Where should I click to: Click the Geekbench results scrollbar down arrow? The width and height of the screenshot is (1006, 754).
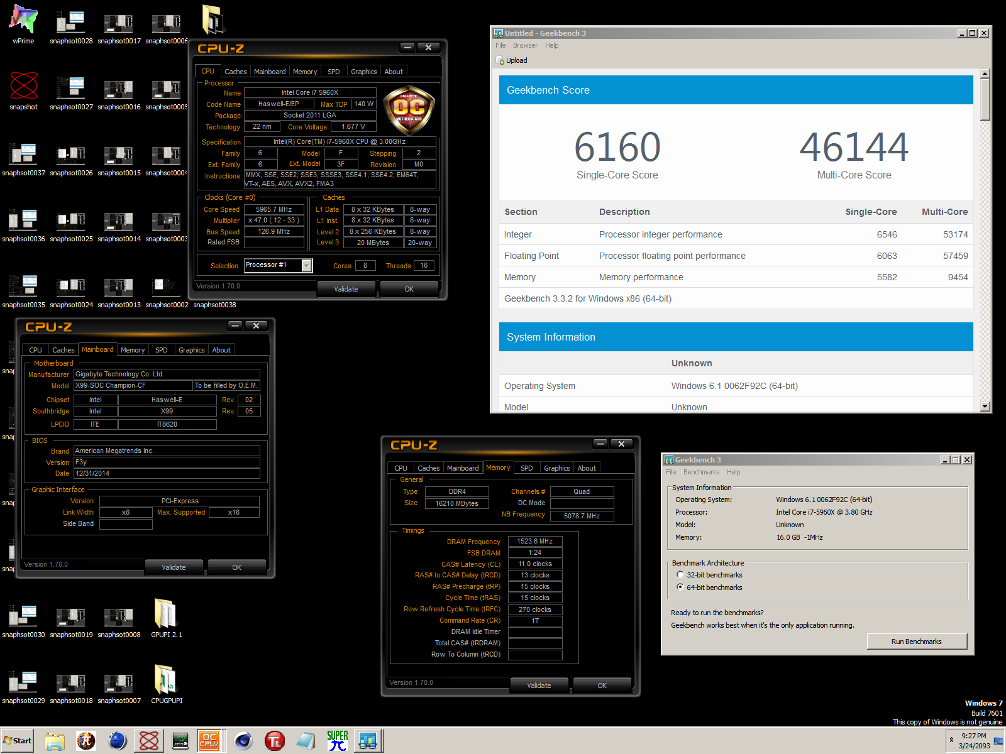(985, 407)
